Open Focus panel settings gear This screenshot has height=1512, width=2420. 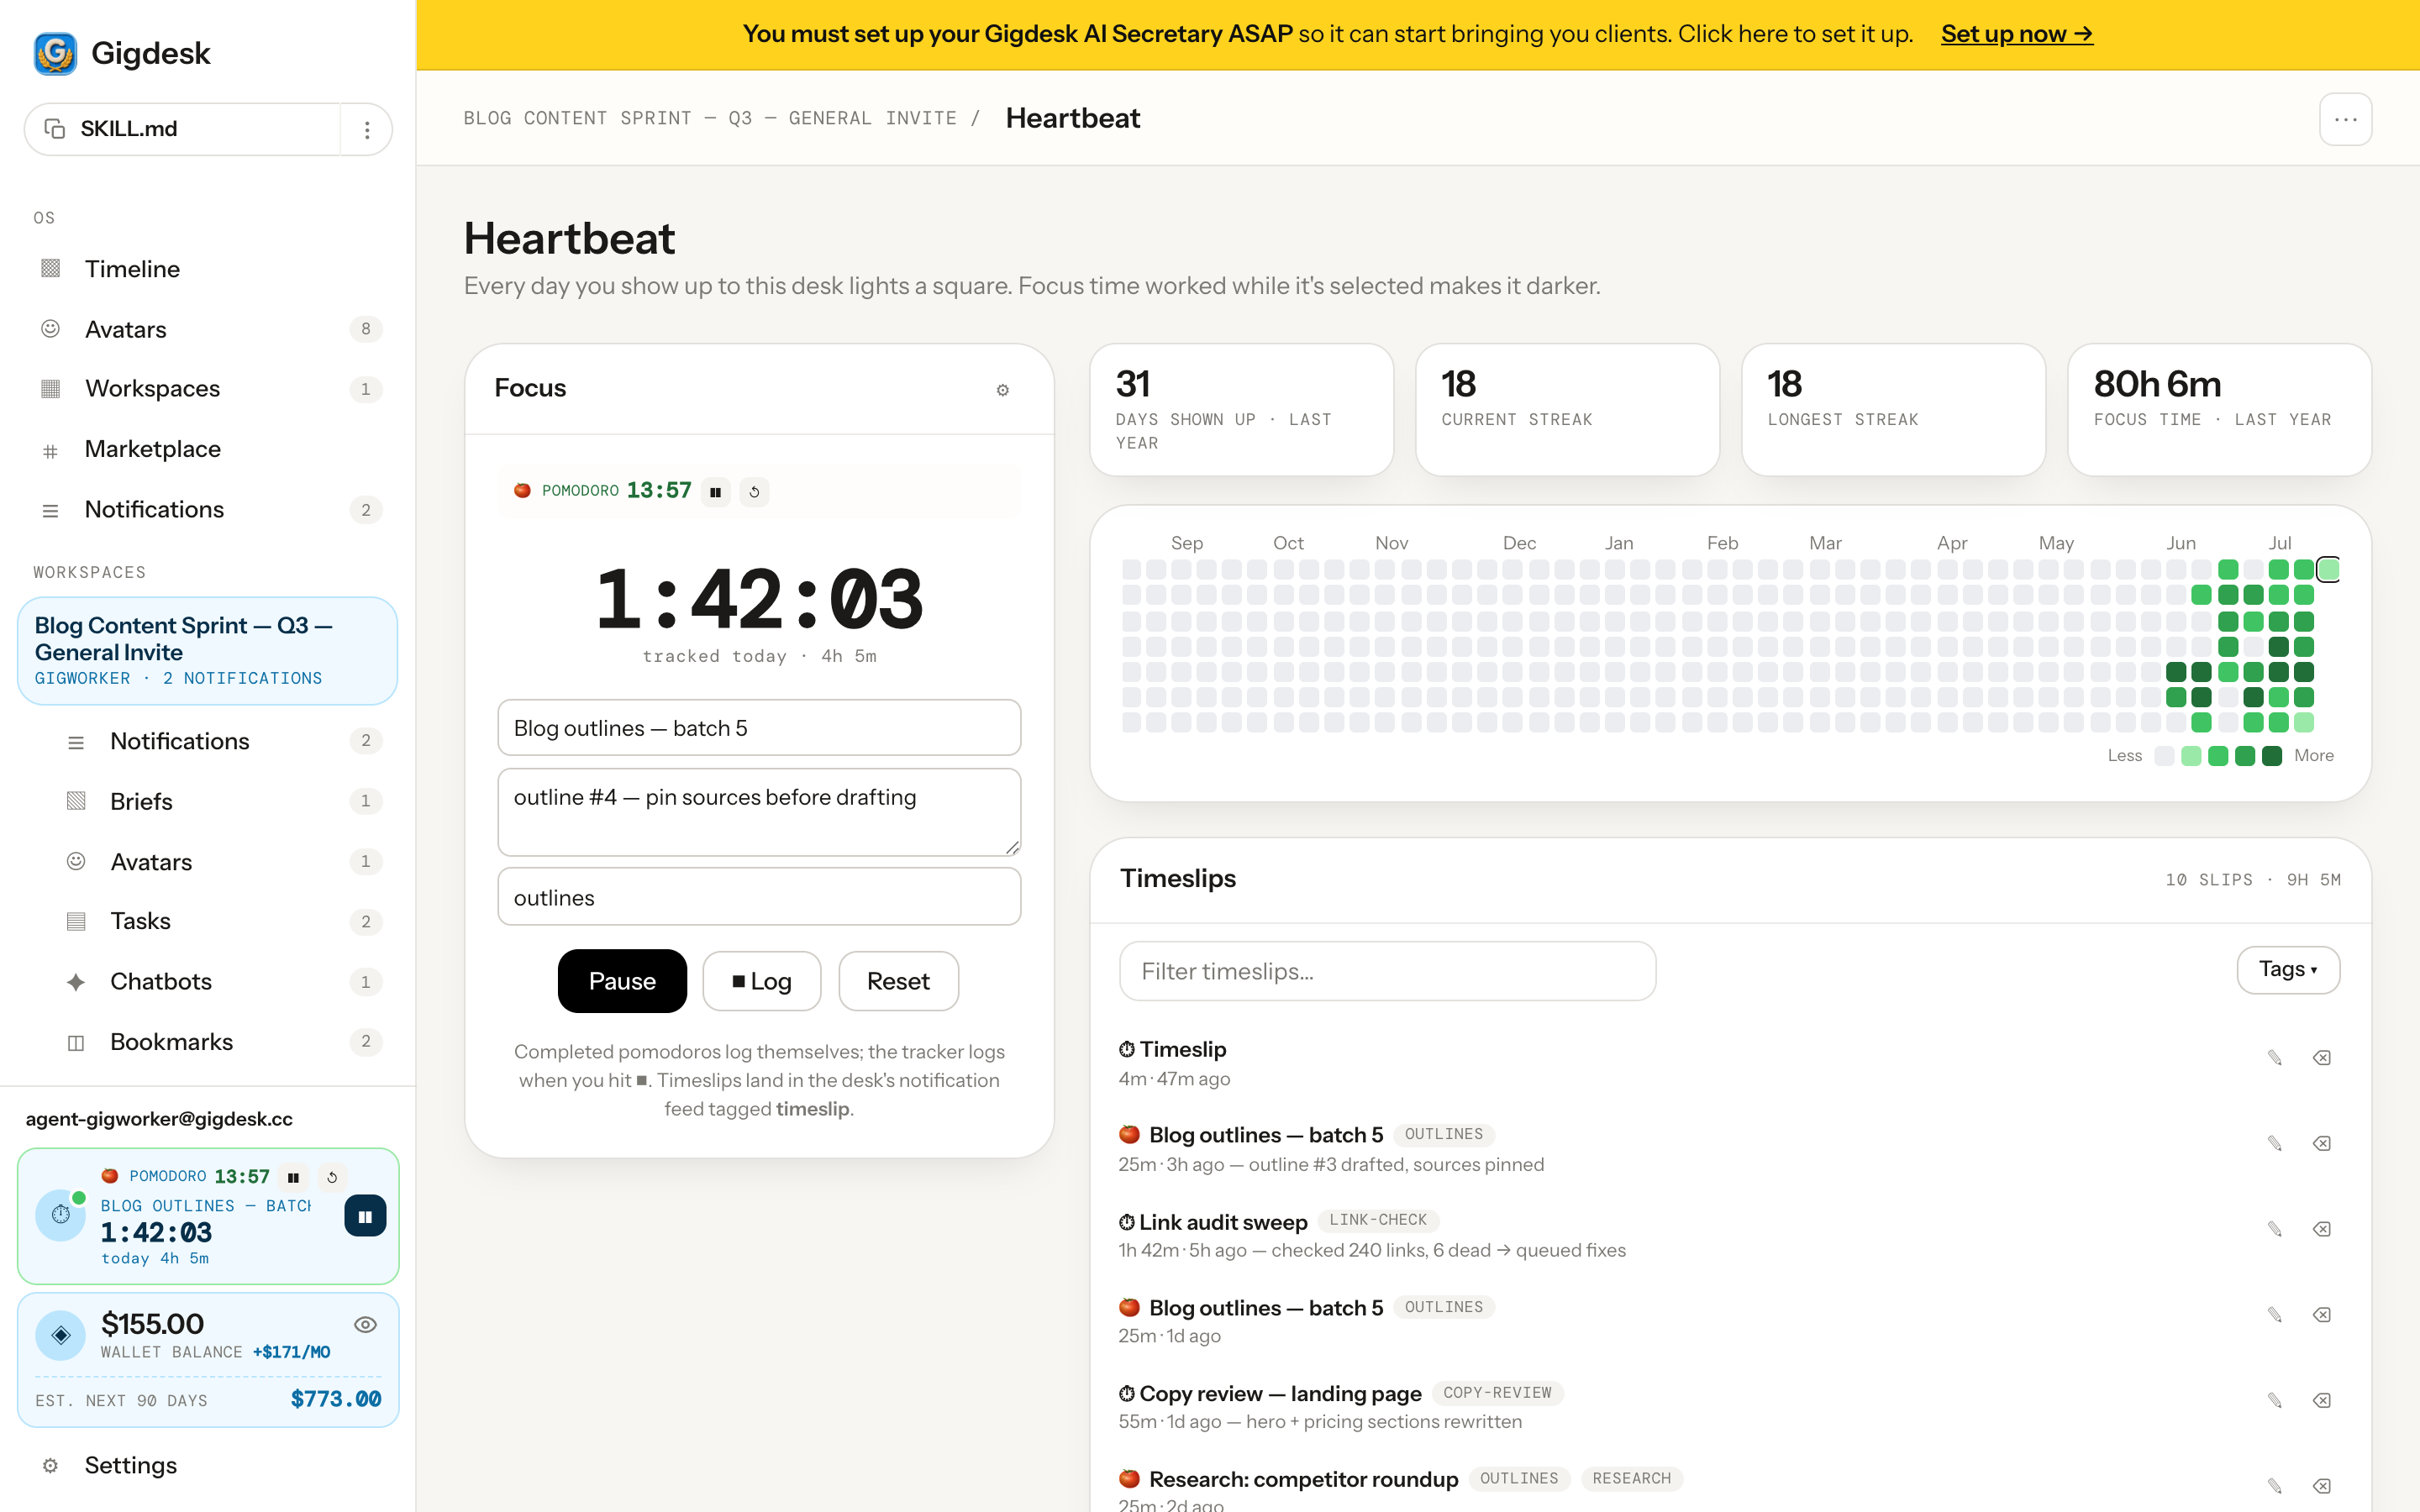tap(1003, 390)
